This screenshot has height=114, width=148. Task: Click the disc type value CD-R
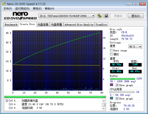(124, 32)
